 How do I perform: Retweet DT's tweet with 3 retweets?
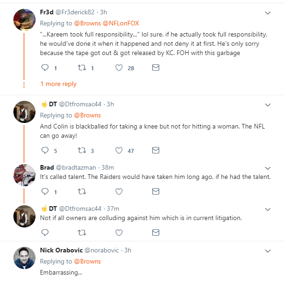coord(82,150)
